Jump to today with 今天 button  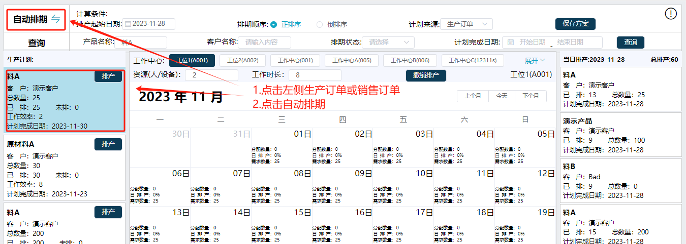coord(502,96)
